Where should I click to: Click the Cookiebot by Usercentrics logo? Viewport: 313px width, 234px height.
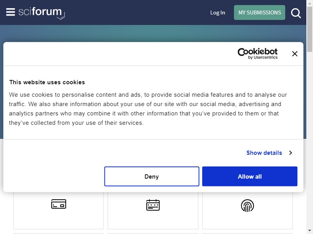(x=257, y=53)
